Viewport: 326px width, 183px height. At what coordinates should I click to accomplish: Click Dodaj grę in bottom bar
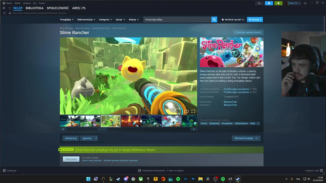click(x=10, y=171)
